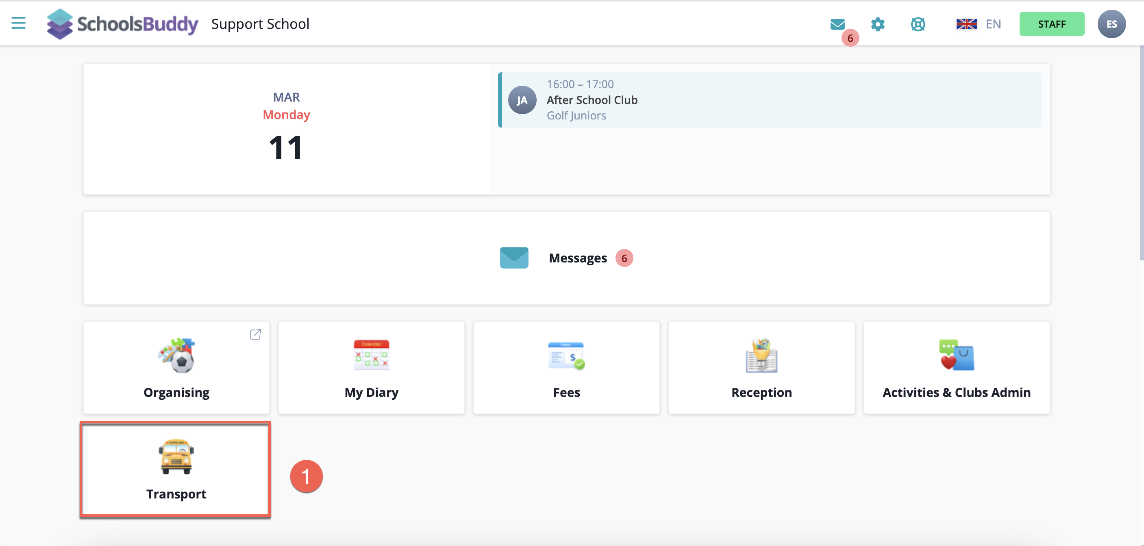The height and width of the screenshot is (546, 1144).
Task: Open the Messages panel link
Action: tap(577, 258)
